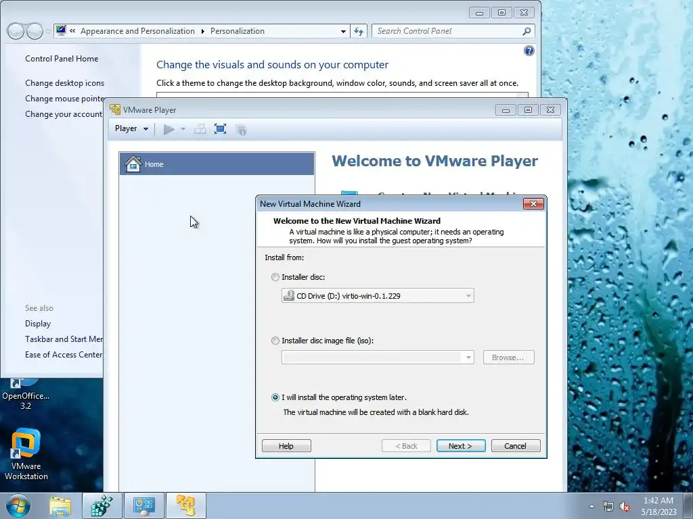Viewport: 693px width, 519px height.
Task: Click the taskbar clock showing 1:42 AM
Action: (659, 506)
